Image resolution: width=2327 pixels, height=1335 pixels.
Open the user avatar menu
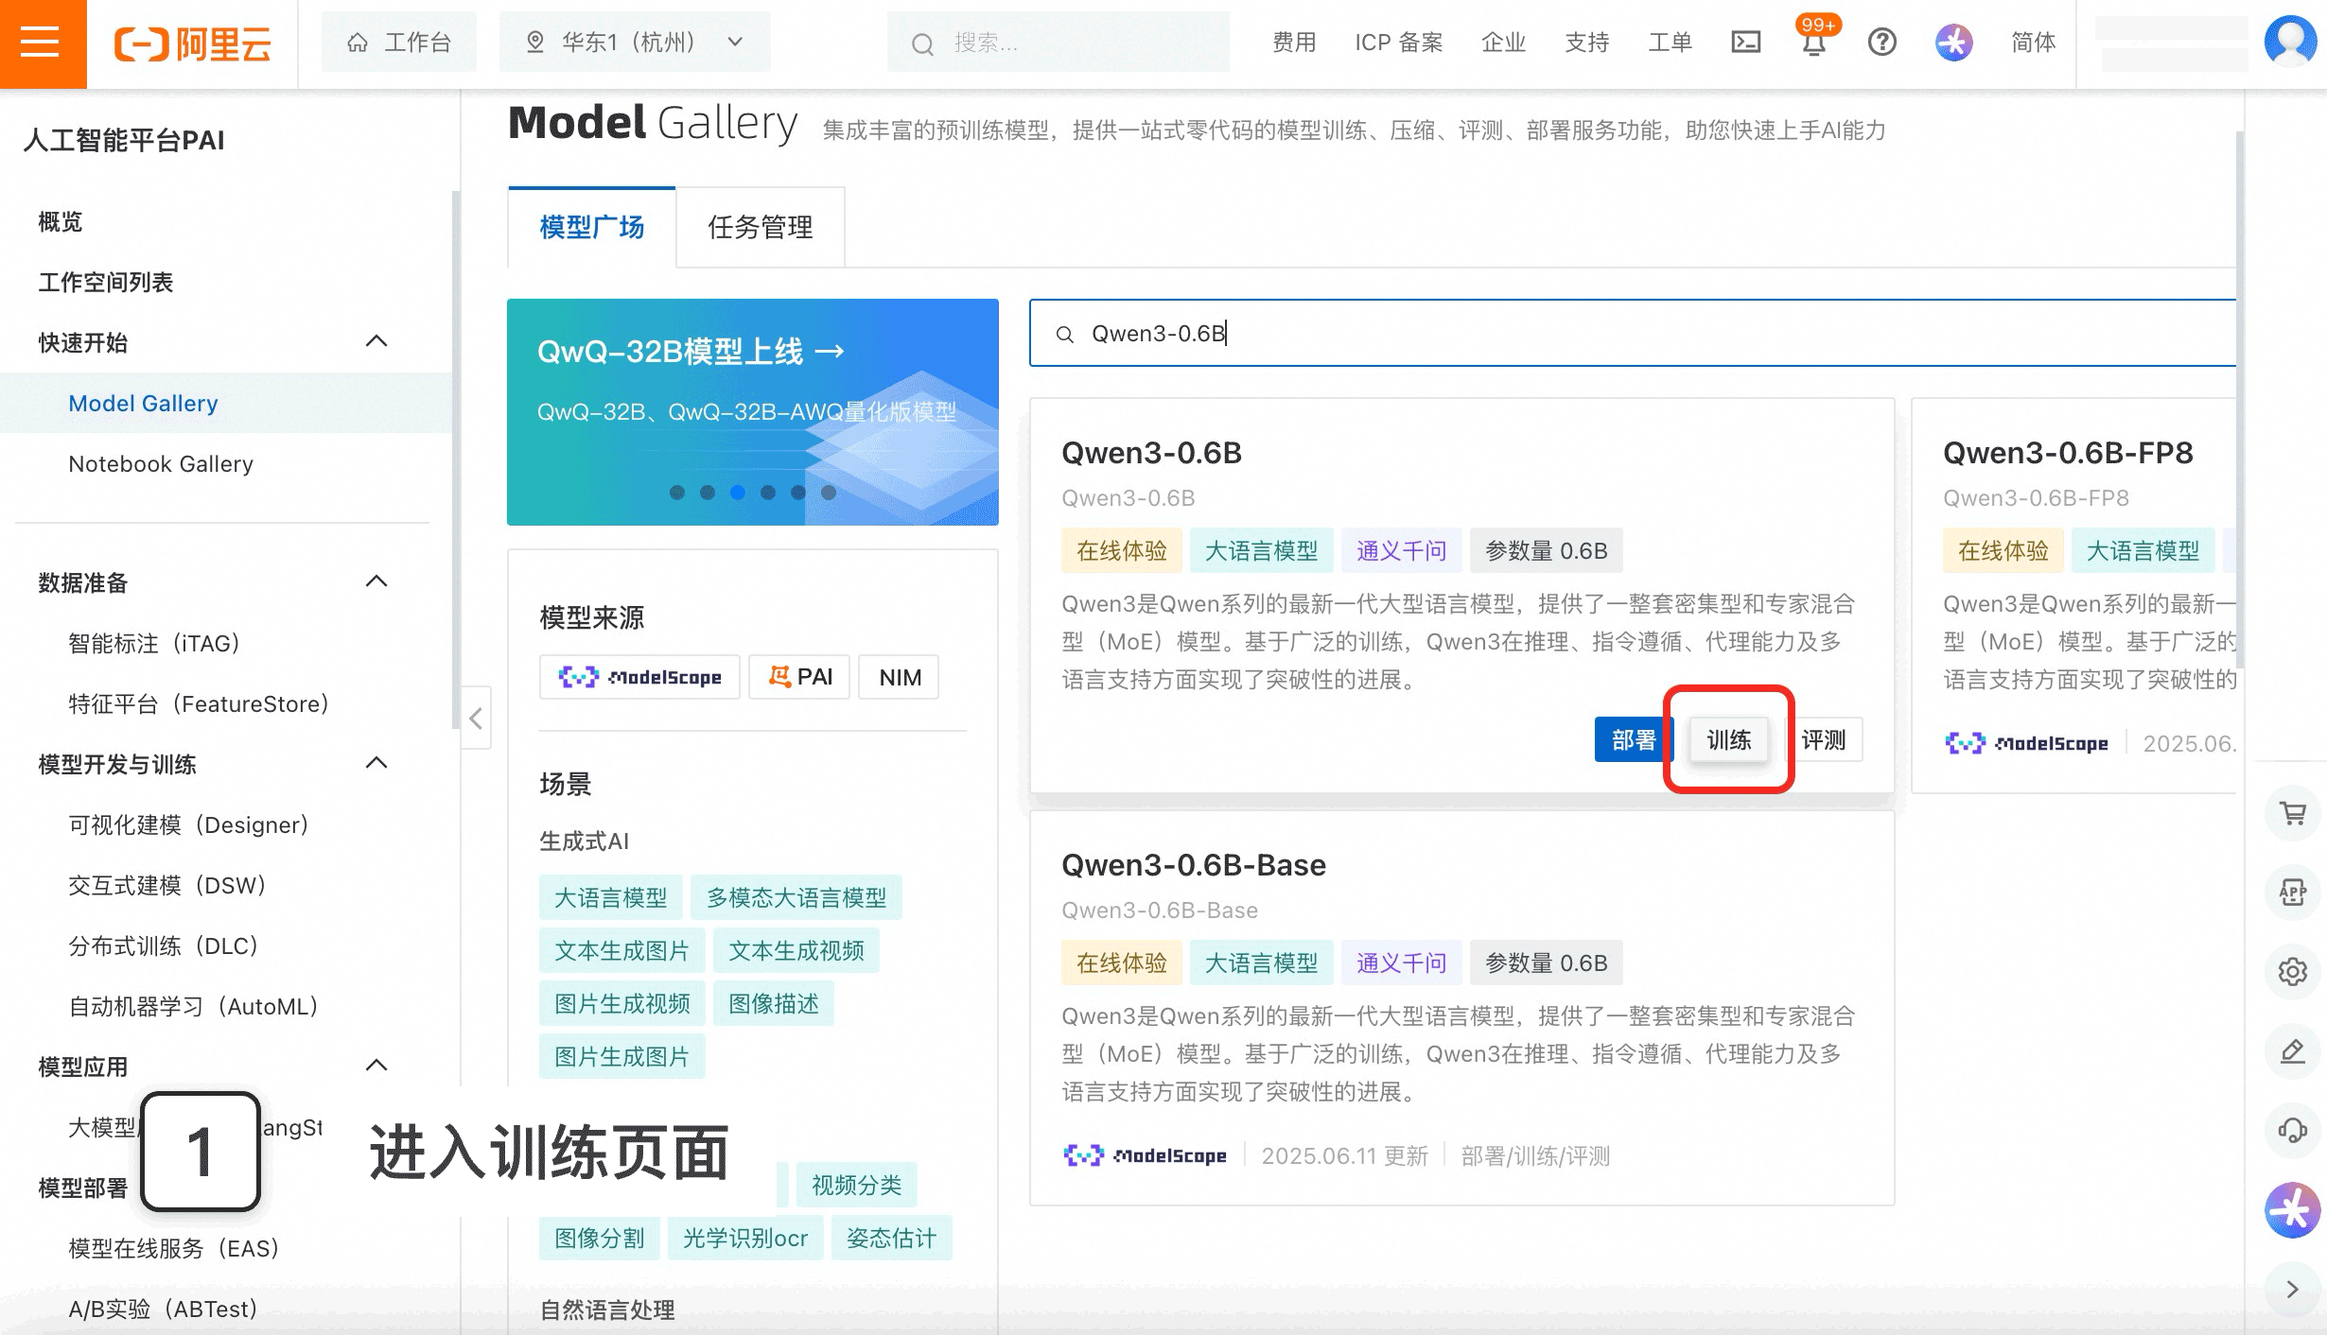(x=2290, y=43)
